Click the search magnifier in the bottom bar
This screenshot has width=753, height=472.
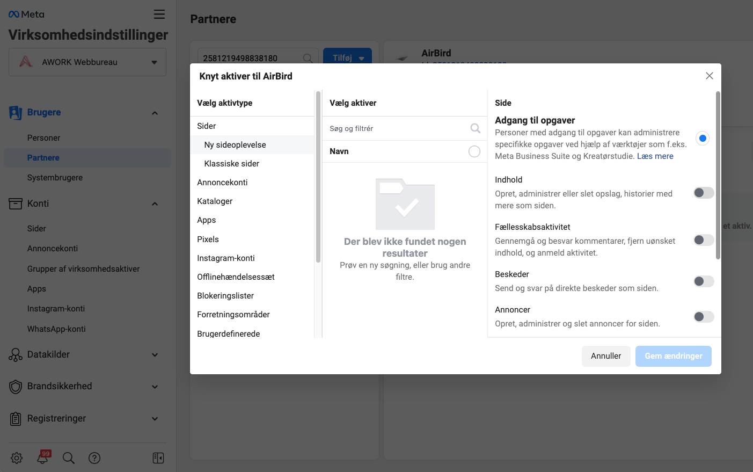pyautogui.click(x=69, y=458)
